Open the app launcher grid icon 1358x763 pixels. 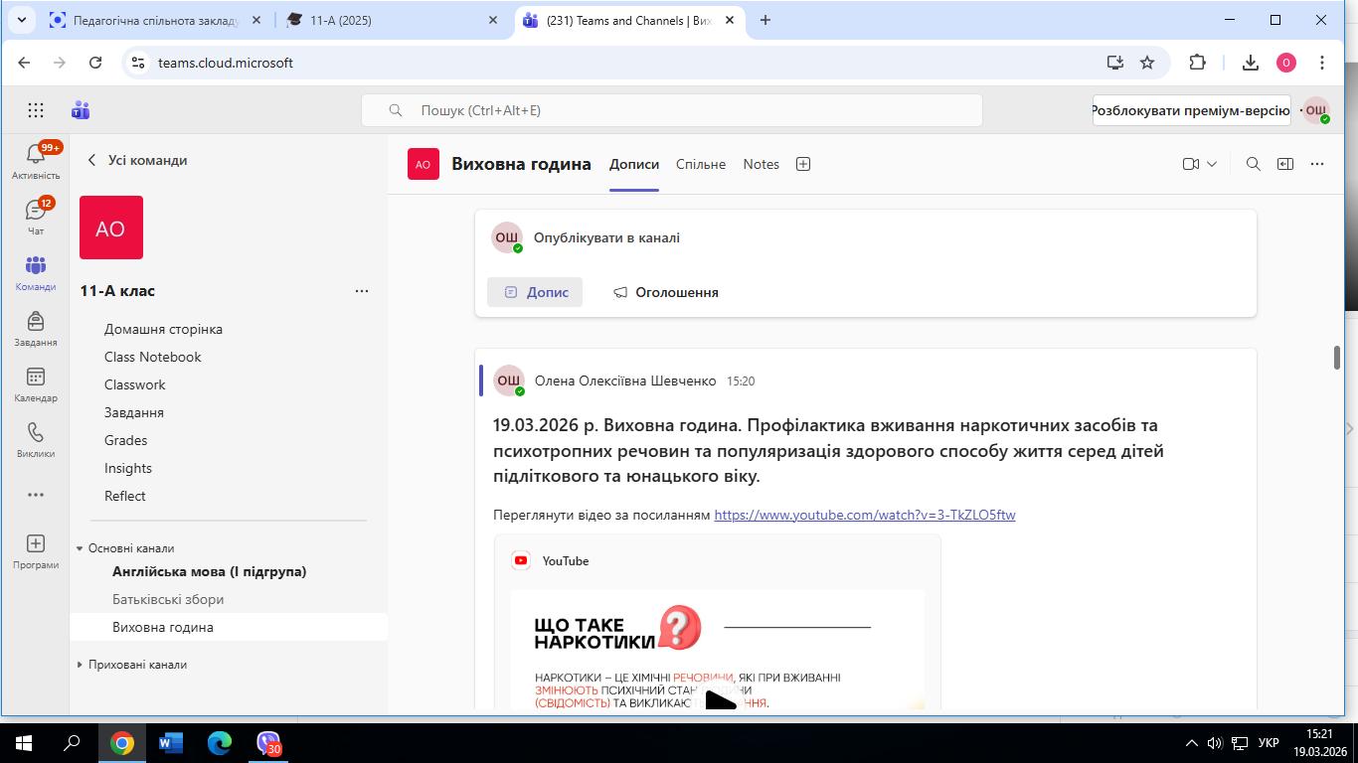point(36,110)
